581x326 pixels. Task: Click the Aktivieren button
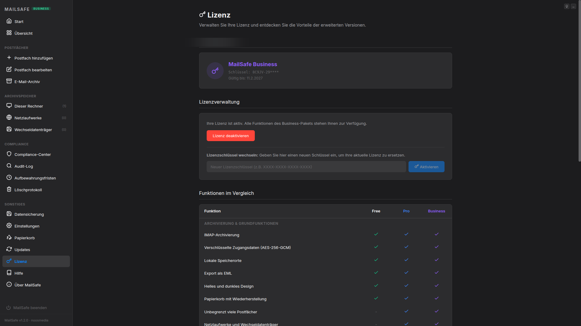point(426,166)
